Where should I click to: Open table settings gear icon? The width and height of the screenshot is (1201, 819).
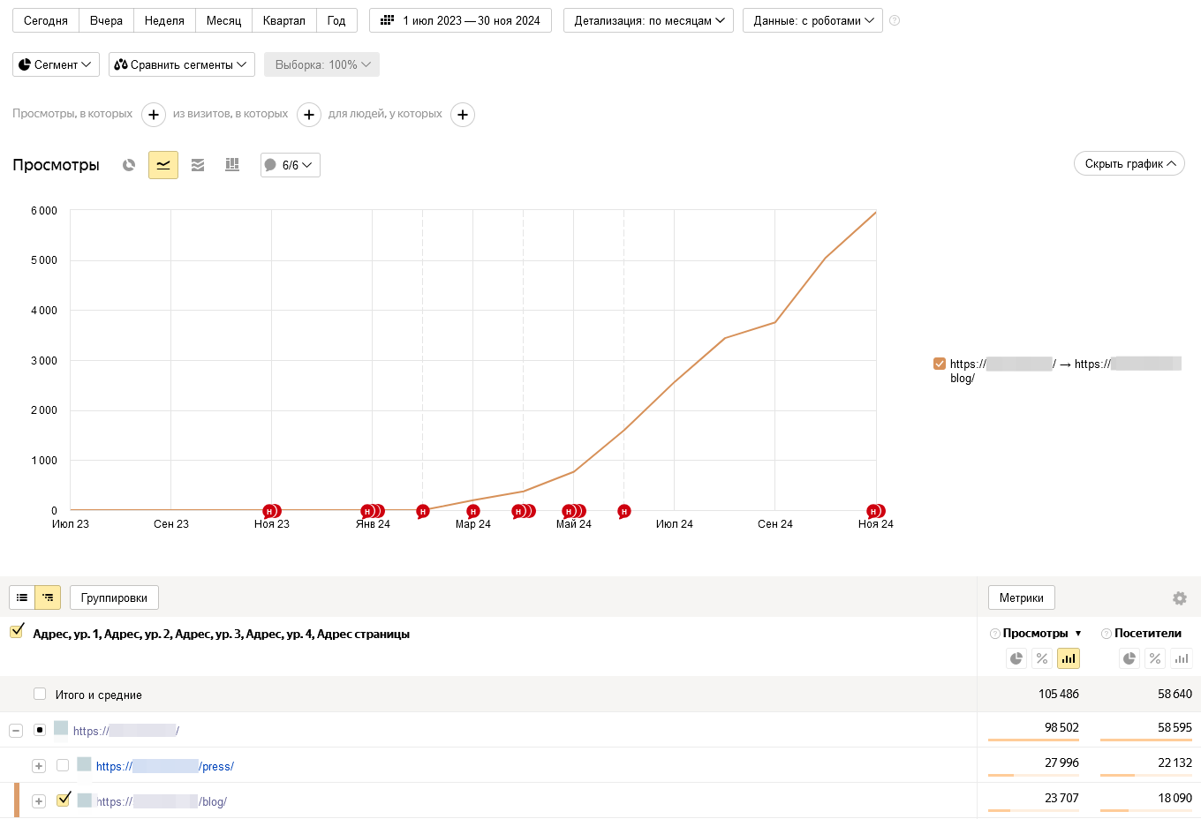[x=1179, y=598]
